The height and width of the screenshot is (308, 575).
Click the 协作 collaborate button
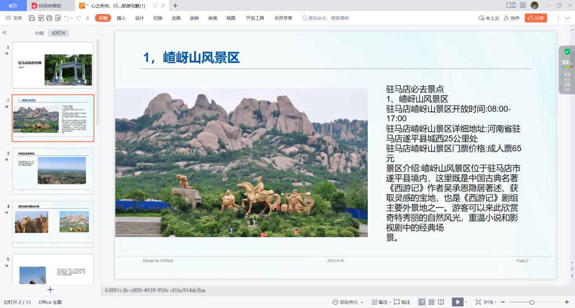tap(512, 18)
